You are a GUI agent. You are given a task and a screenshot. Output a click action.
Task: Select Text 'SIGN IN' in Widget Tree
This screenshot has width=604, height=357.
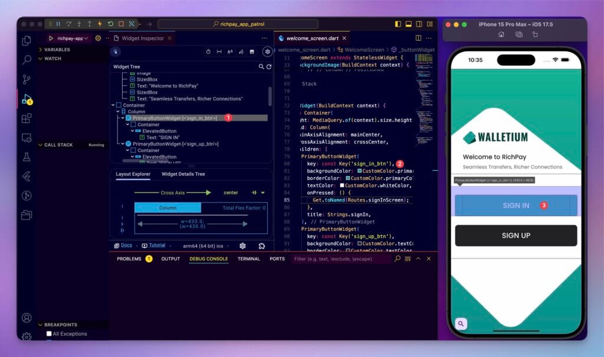163,137
